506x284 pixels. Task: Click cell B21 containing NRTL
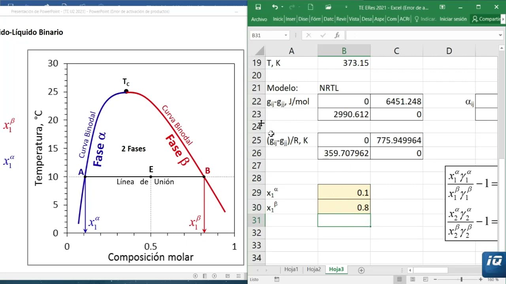[344, 88]
